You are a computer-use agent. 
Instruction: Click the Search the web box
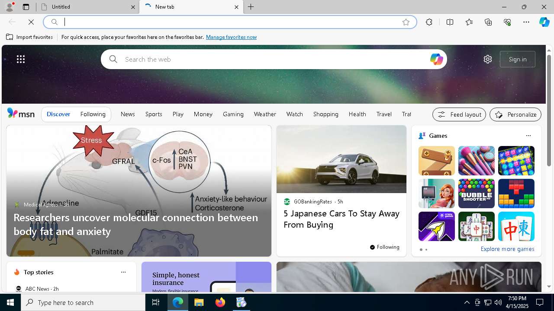[274, 59]
